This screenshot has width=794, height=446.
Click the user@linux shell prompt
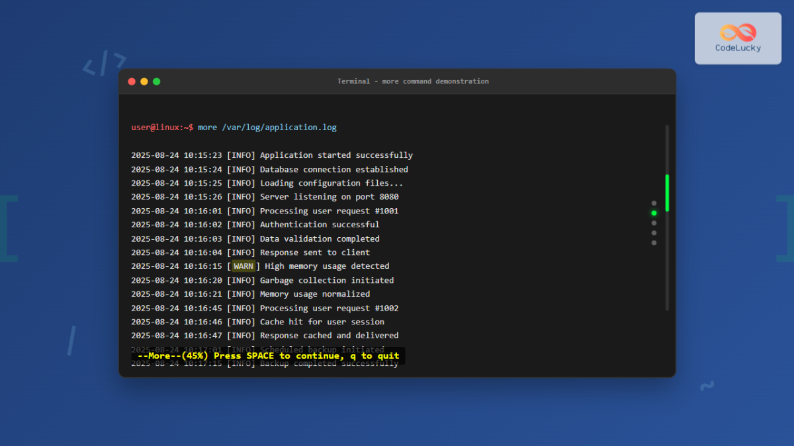161,128
